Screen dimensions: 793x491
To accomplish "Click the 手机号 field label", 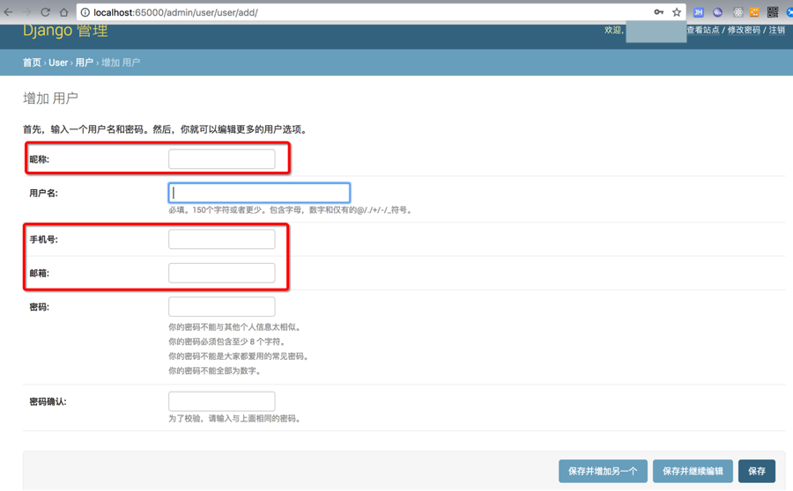I will click(43, 239).
